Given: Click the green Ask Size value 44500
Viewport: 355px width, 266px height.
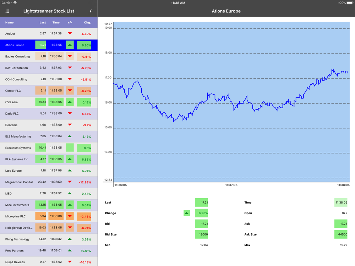Looking at the screenshot, I should [x=341, y=234].
